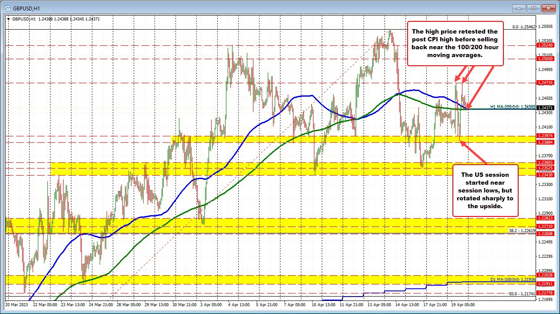Viewport: 560px width, 314px height.
Task: Click the H1 MA:200 moving average label
Action: 513,107
